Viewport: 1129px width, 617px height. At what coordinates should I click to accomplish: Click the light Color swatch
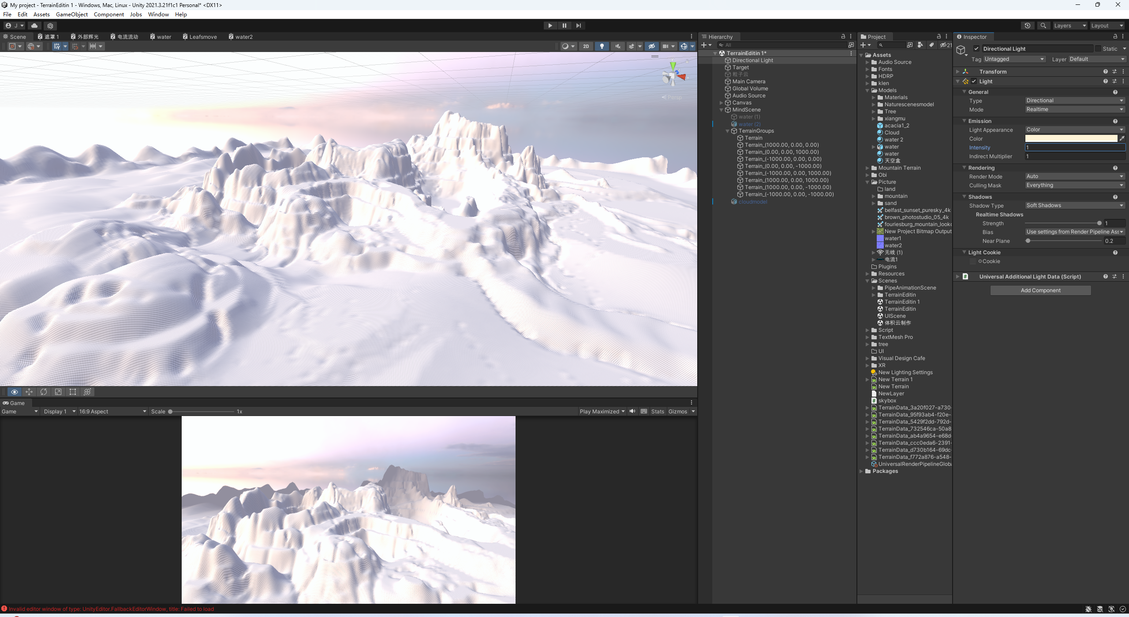point(1071,138)
